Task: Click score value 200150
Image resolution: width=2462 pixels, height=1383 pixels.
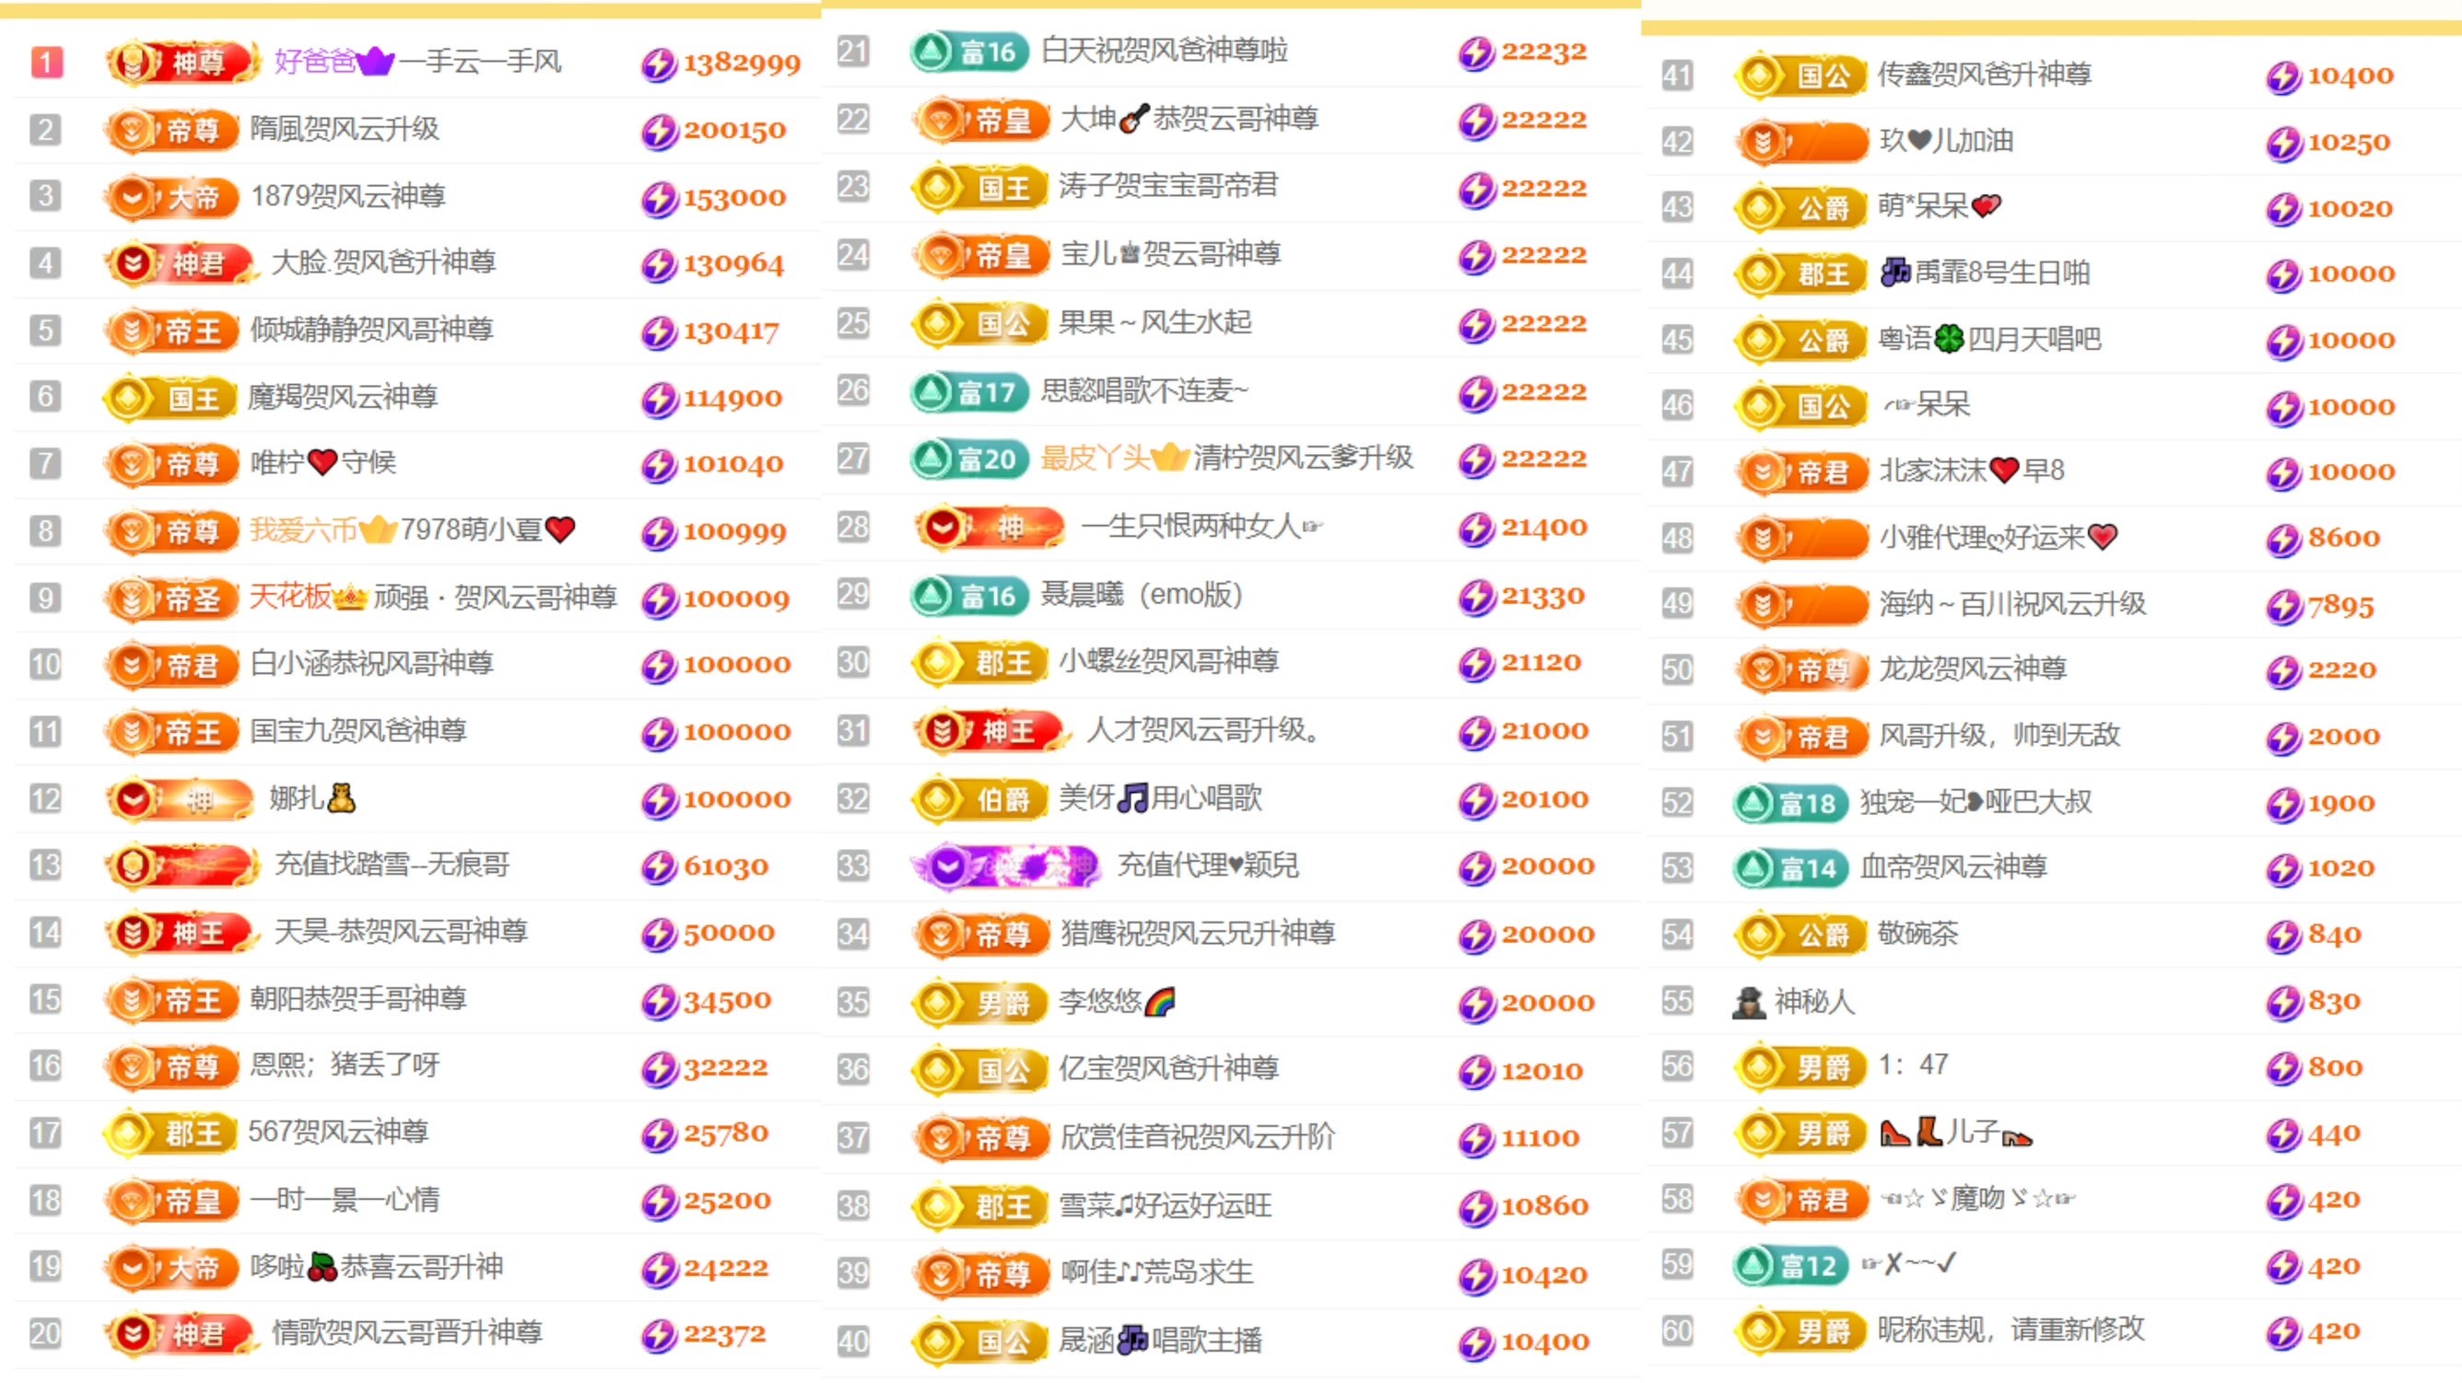Action: [x=735, y=131]
